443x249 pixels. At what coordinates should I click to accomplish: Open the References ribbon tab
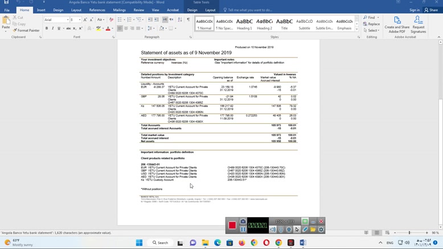pos(97,10)
